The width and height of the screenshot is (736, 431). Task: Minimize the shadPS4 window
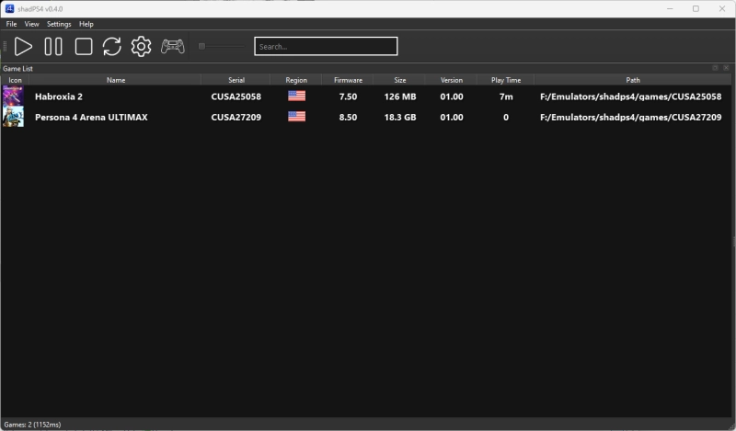pyautogui.click(x=670, y=8)
